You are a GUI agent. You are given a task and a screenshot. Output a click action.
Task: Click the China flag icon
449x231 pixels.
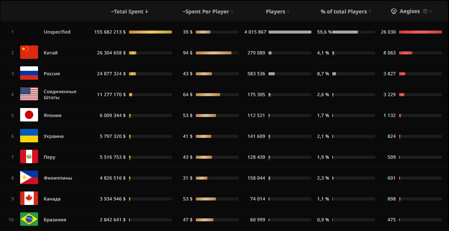point(29,53)
